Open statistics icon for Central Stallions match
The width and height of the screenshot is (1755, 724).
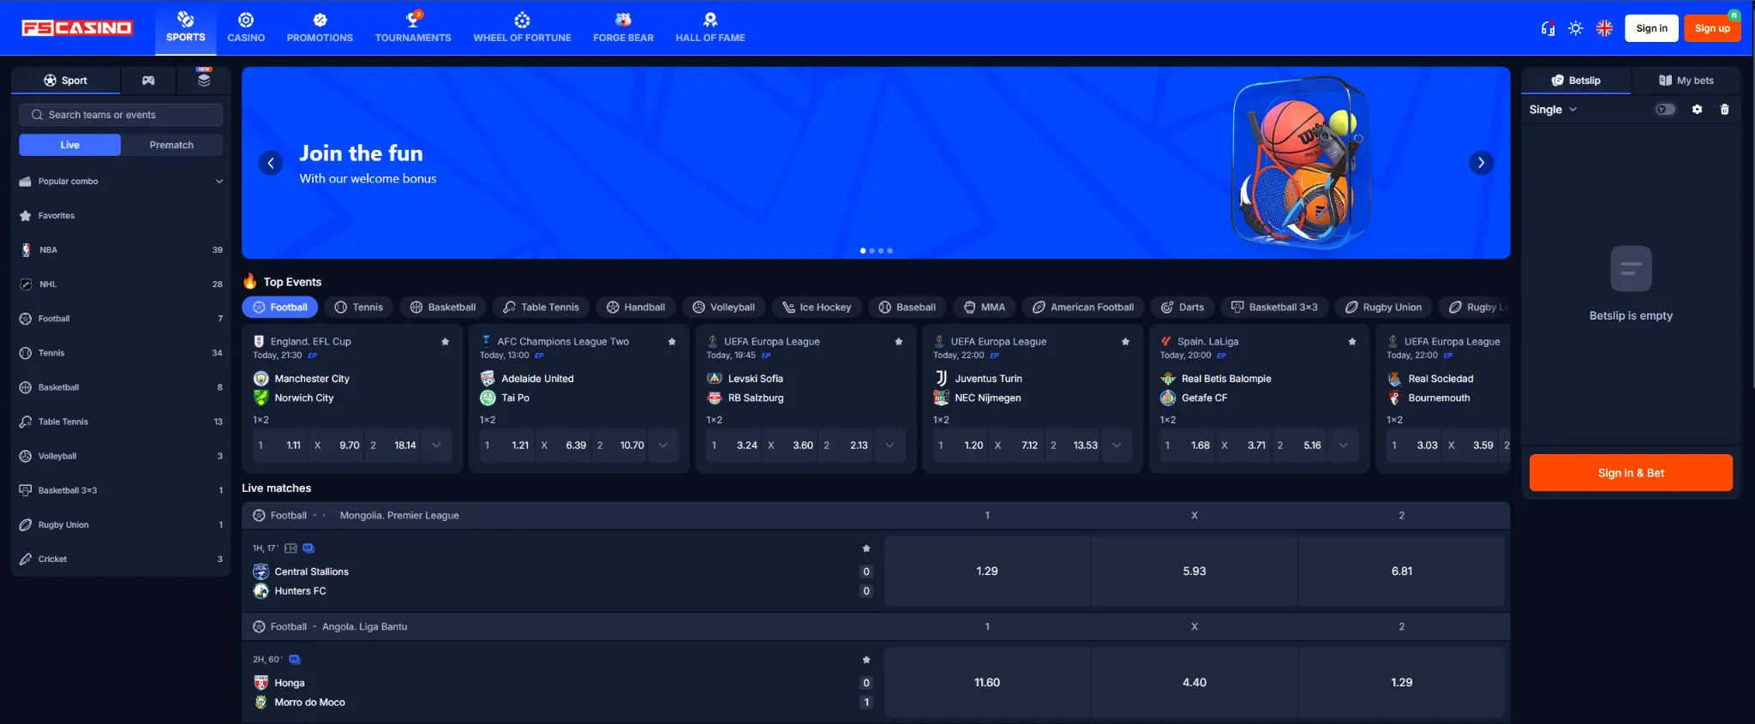coord(291,548)
